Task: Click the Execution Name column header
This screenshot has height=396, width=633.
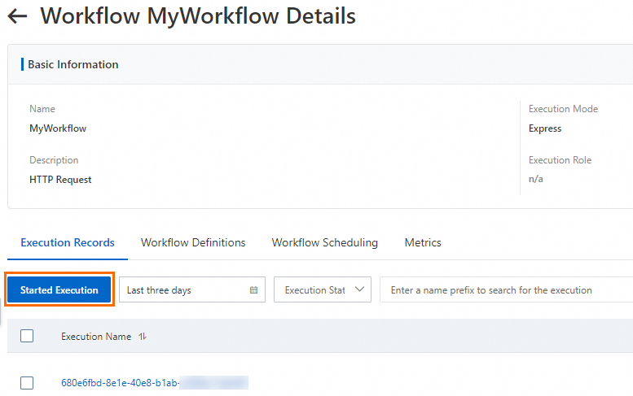Action: [x=96, y=337]
